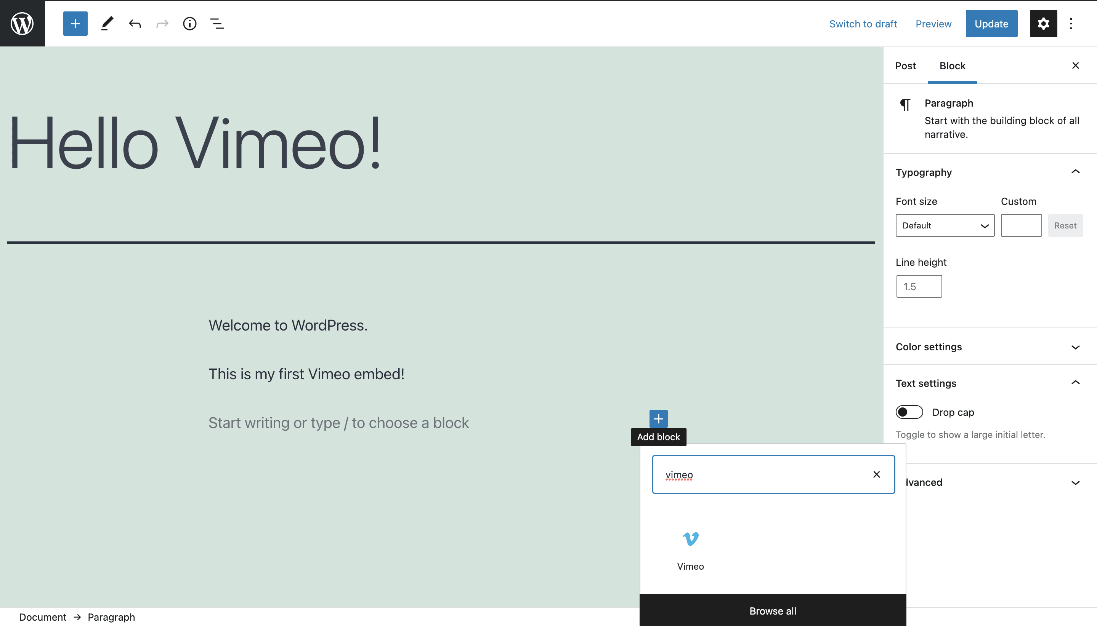The height and width of the screenshot is (626, 1097).
Task: Open the post Details info icon
Action: [189, 24]
